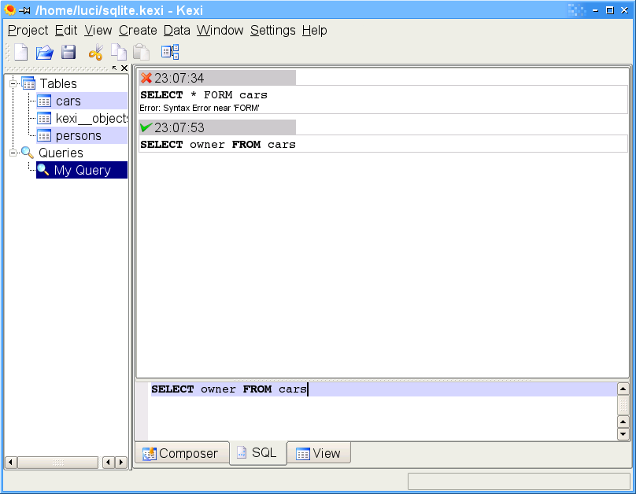Switch to the View tab
The image size is (636, 494).
(318, 453)
